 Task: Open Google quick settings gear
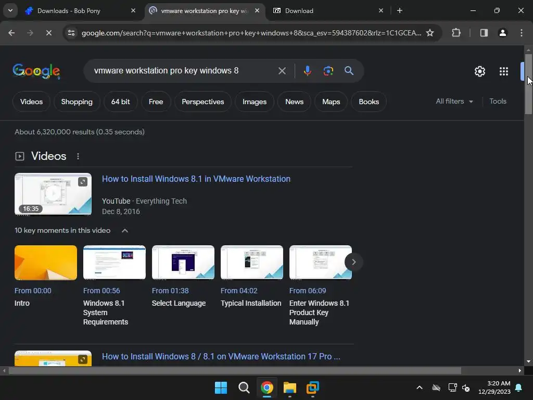coord(479,71)
